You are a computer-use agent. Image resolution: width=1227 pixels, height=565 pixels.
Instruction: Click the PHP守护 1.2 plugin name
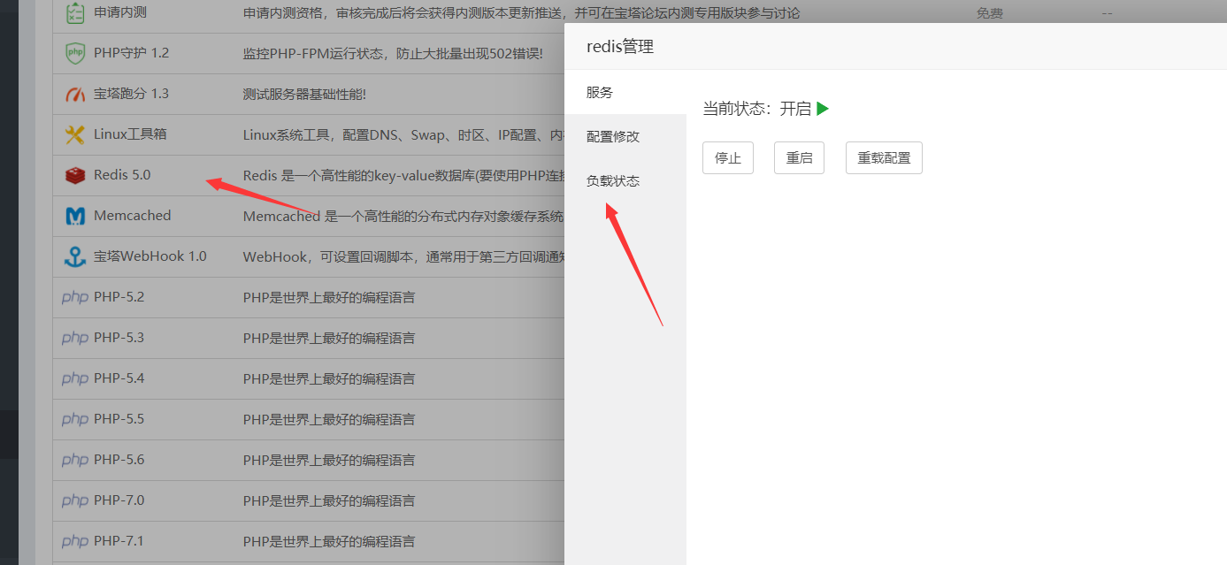click(131, 53)
